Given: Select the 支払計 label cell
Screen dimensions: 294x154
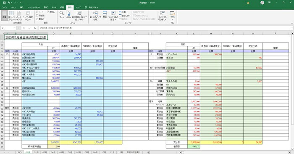Looking at the screenshot, I should (177, 142).
